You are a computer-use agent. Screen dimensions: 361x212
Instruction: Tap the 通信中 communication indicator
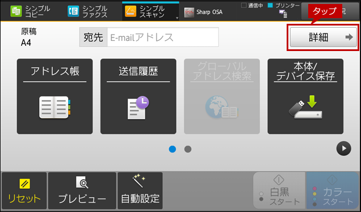(252, 6)
